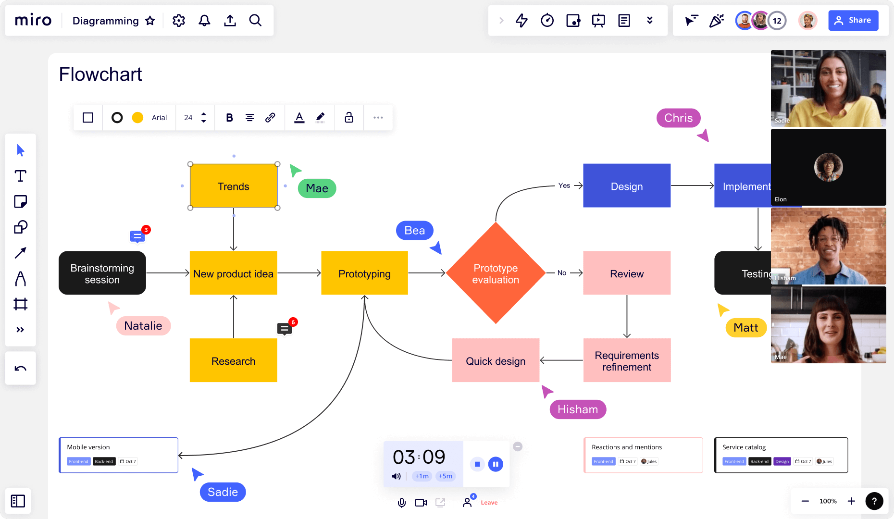This screenshot has width=894, height=519.
Task: Expand more tools with the double-chevron
Action: pyautogui.click(x=20, y=329)
